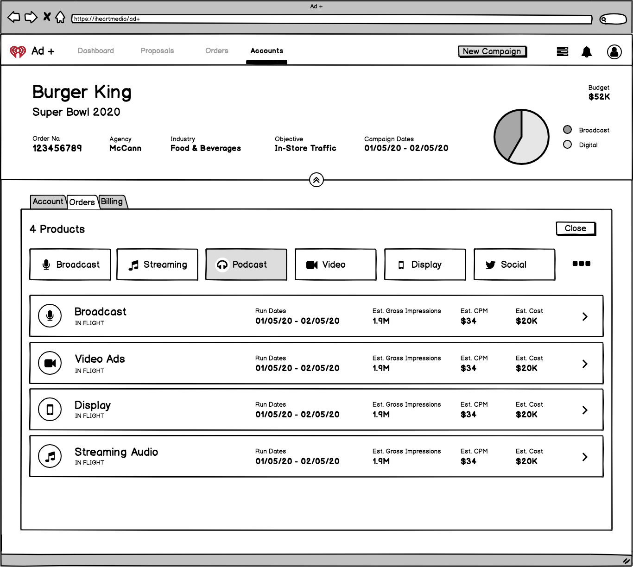633x567 pixels.
Task: Select the Podcast product filter button
Action: coord(246,265)
